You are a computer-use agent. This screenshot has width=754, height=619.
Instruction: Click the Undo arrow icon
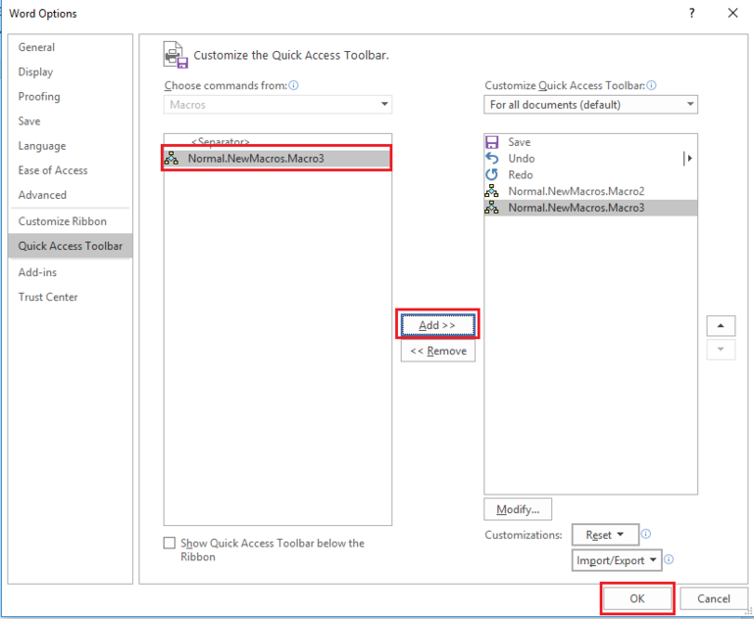point(491,158)
